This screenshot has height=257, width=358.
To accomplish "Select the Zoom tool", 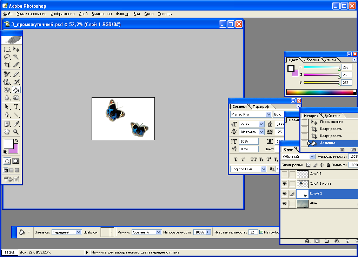I will pyautogui.click(x=16, y=132).
